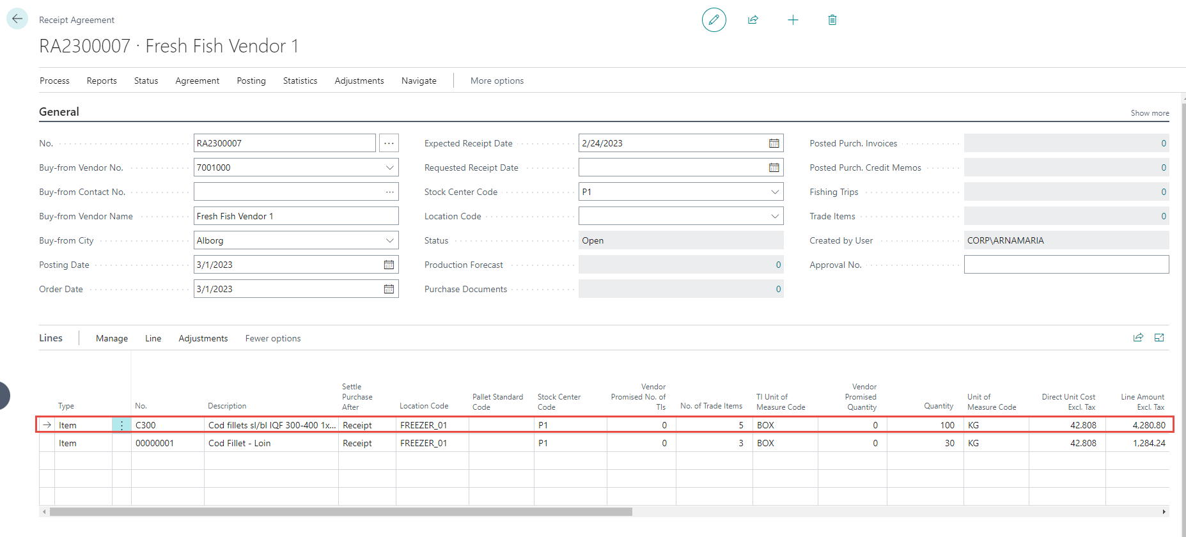Expand the Stock Center Code dropdown
The image size is (1186, 537).
[774, 192]
